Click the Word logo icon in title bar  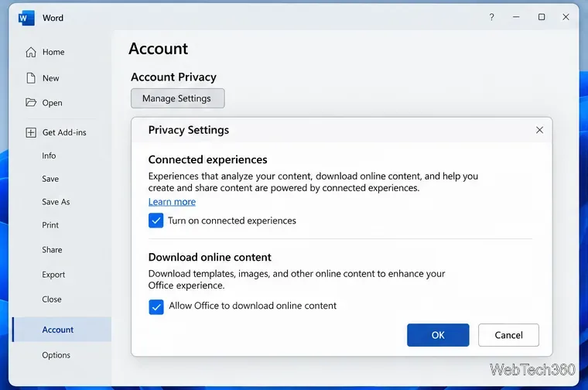click(x=26, y=18)
